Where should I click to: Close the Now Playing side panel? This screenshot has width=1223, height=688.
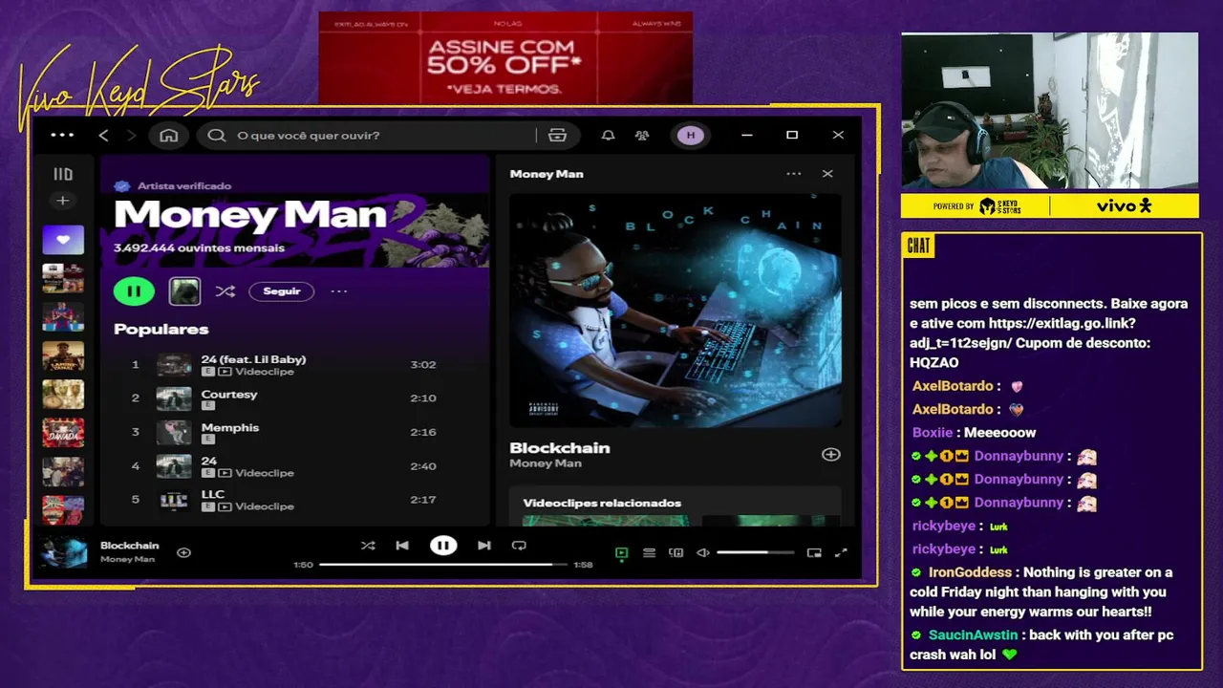[x=827, y=174]
